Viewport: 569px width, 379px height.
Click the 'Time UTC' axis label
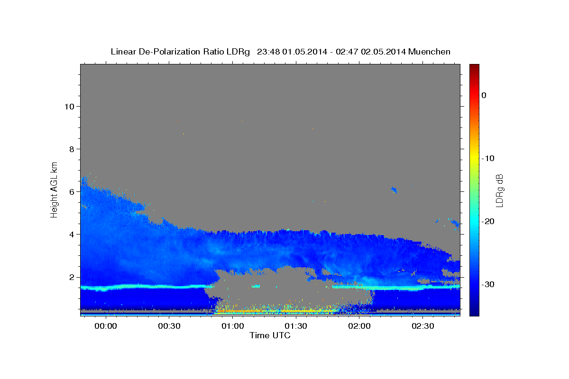pyautogui.click(x=270, y=335)
